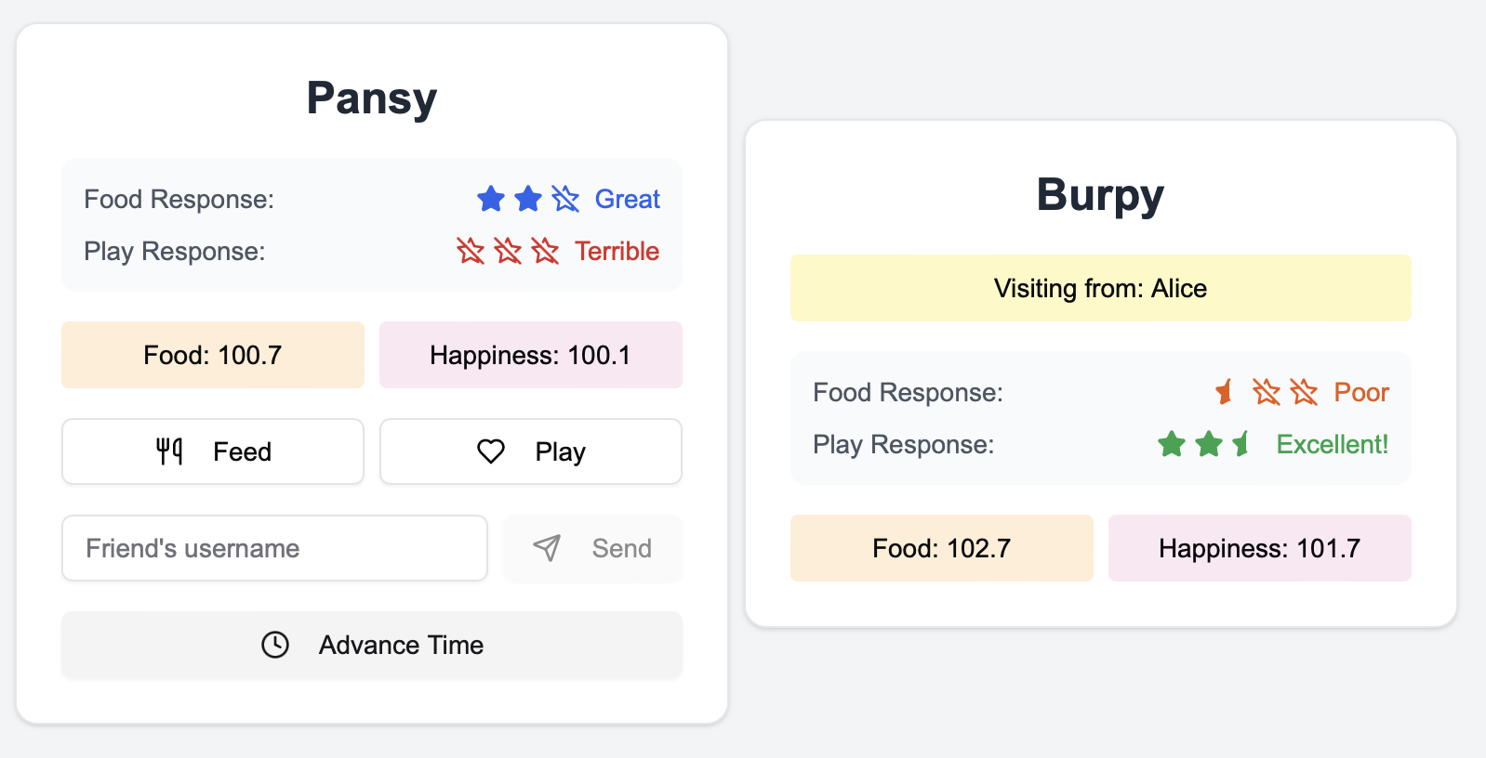Viewport: 1486px width, 758px height.
Task: Click Pansy's Happiness 100.1 stat badge
Action: point(531,355)
